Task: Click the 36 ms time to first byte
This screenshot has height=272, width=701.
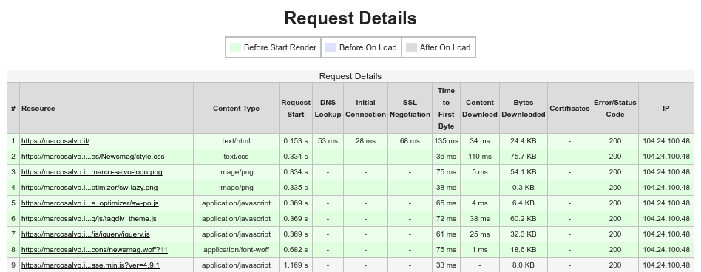Action: click(446, 157)
